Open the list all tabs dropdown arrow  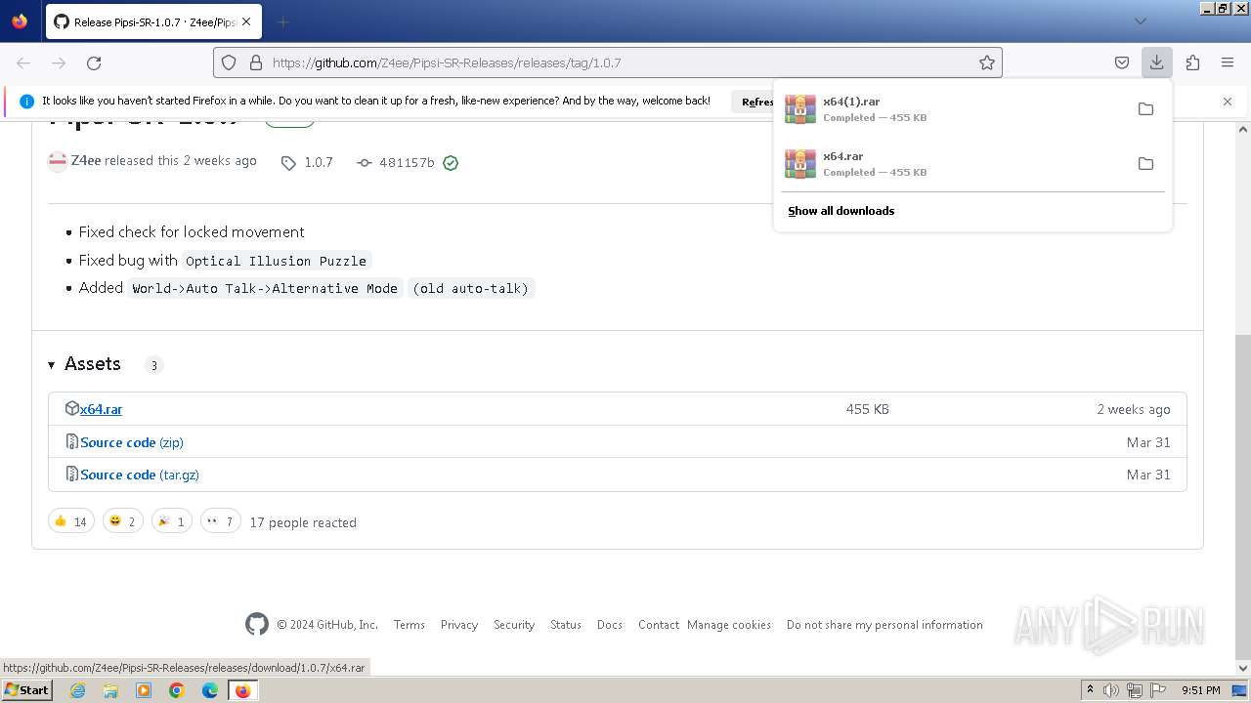pos(1140,21)
